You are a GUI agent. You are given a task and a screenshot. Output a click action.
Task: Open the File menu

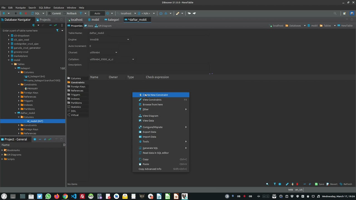(3, 7)
